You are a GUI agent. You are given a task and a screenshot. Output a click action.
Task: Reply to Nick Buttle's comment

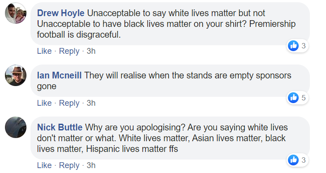pos(69,165)
